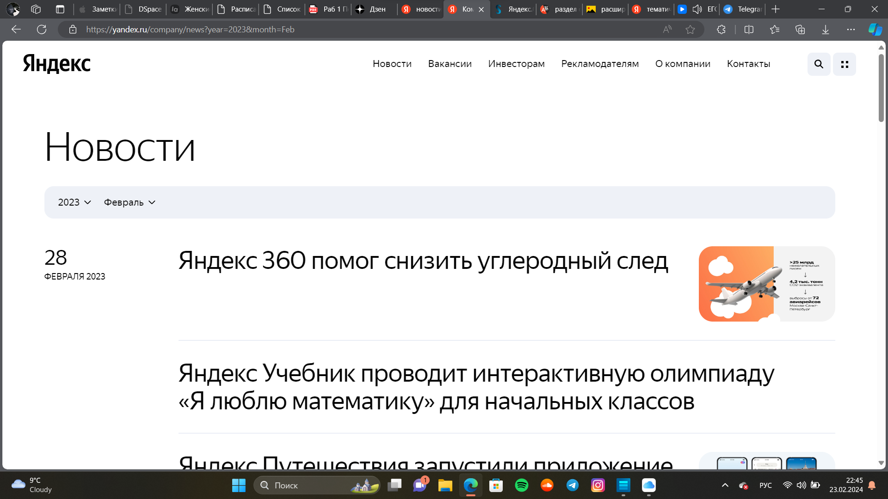This screenshot has width=888, height=499.
Task: Launch Spotify from the taskbar
Action: [522, 485]
